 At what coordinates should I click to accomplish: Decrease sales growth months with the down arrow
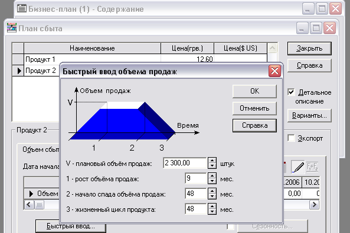click(x=212, y=181)
